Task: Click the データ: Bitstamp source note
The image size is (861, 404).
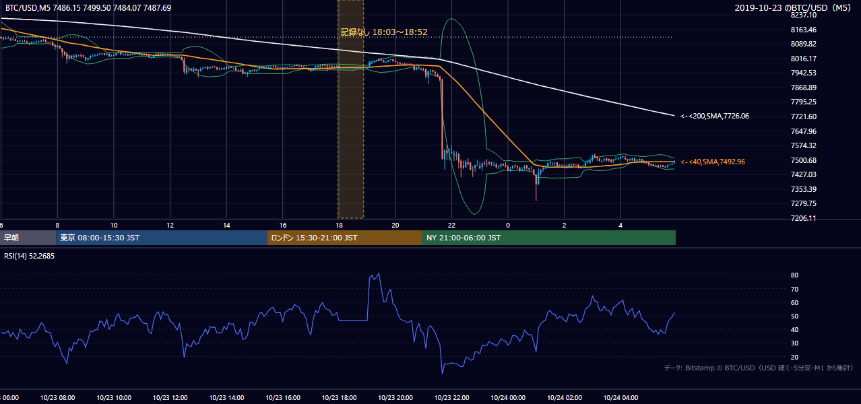Action: pyautogui.click(x=759, y=368)
